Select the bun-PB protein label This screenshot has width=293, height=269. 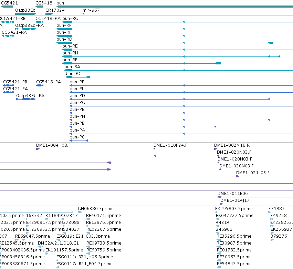77,123
